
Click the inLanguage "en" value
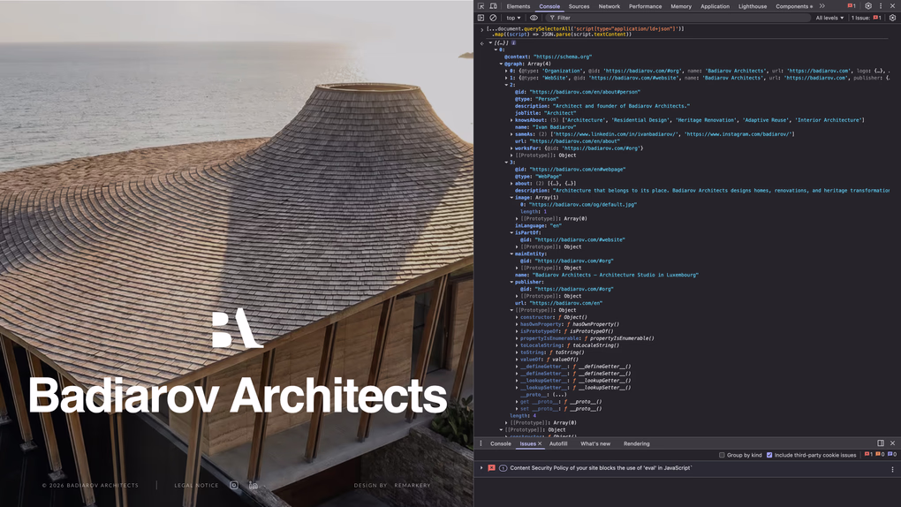[555, 226]
